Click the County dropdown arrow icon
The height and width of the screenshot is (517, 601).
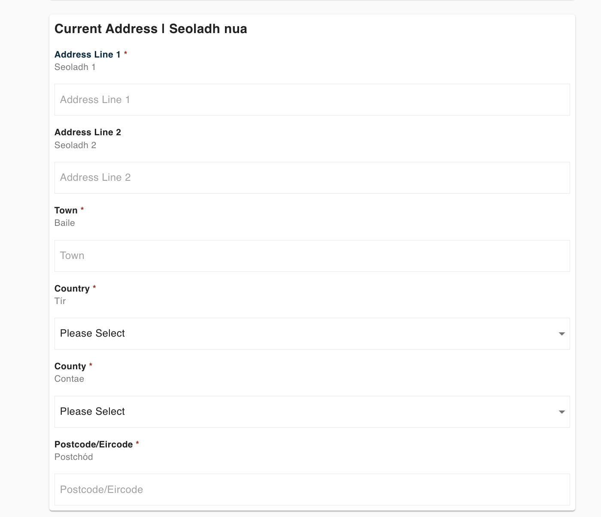point(562,412)
